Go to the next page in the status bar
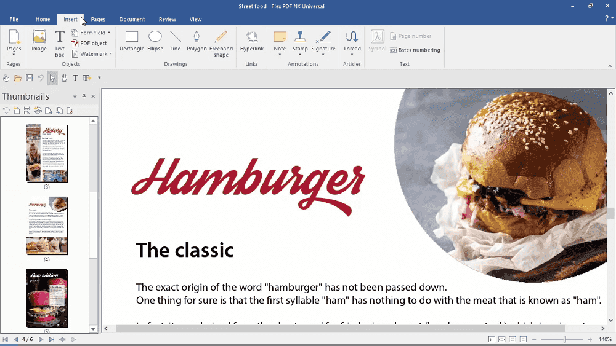 (41, 339)
